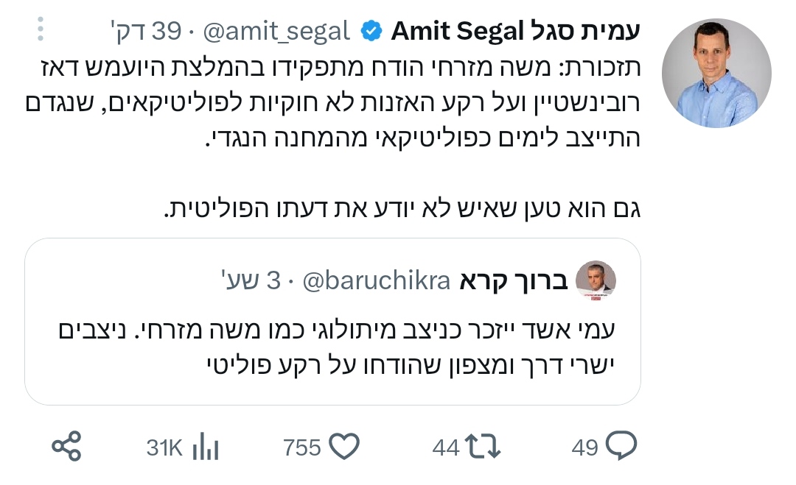Open tweet analytics via the views bar-chart icon
The height and width of the screenshot is (485, 796).
(206, 447)
